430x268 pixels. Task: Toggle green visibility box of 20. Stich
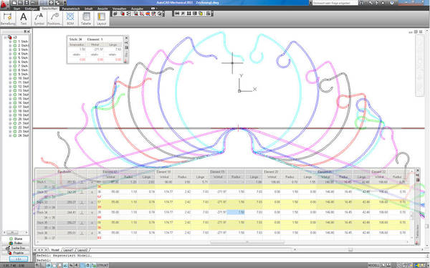15,119
